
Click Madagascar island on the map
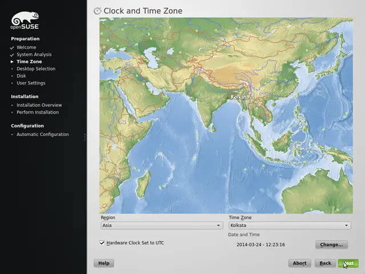143,184
